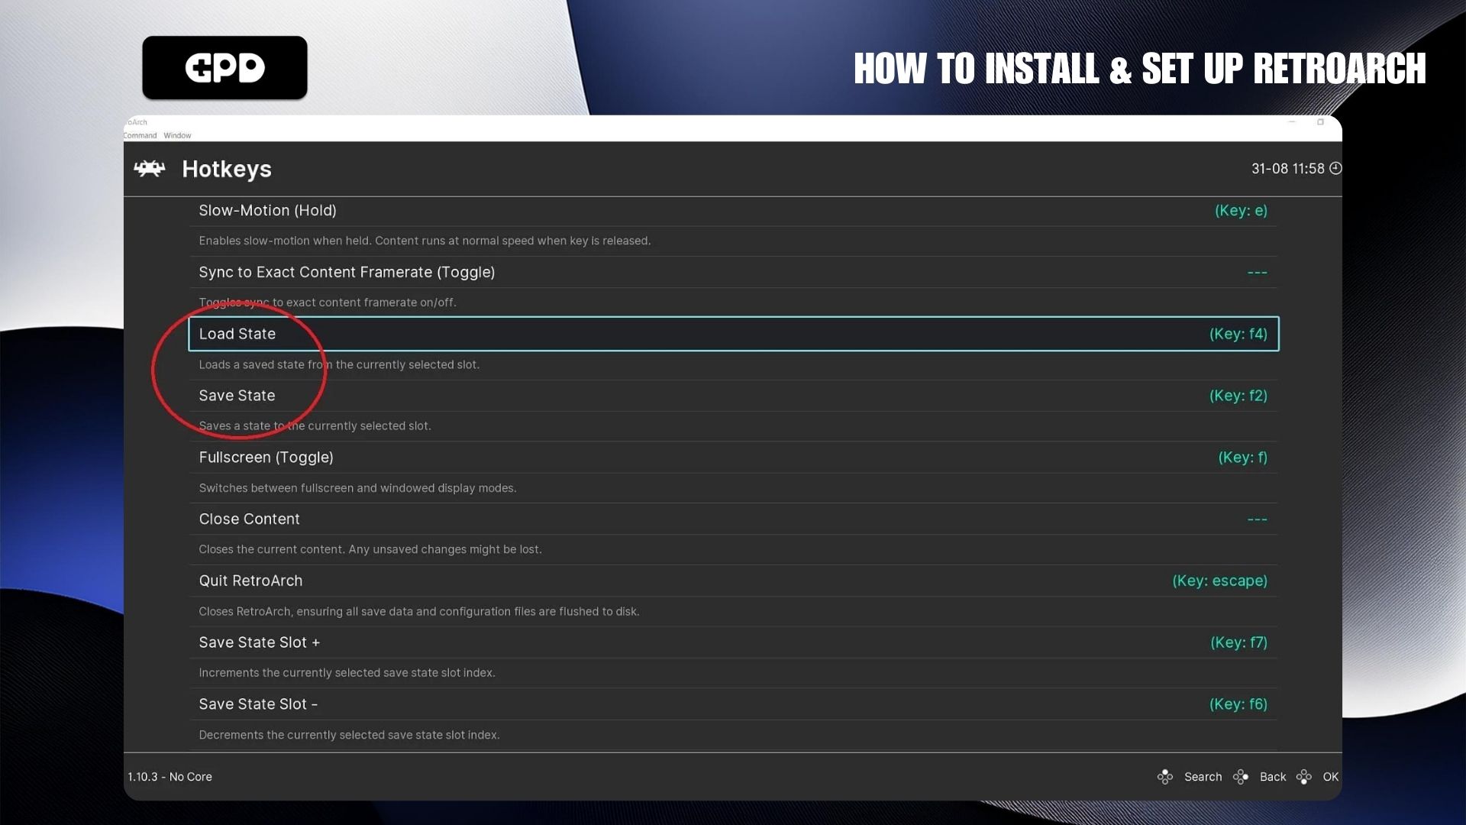Select the Quit RetroArch hotkey entry
Viewport: 1466px width, 825px height.
tap(250, 581)
